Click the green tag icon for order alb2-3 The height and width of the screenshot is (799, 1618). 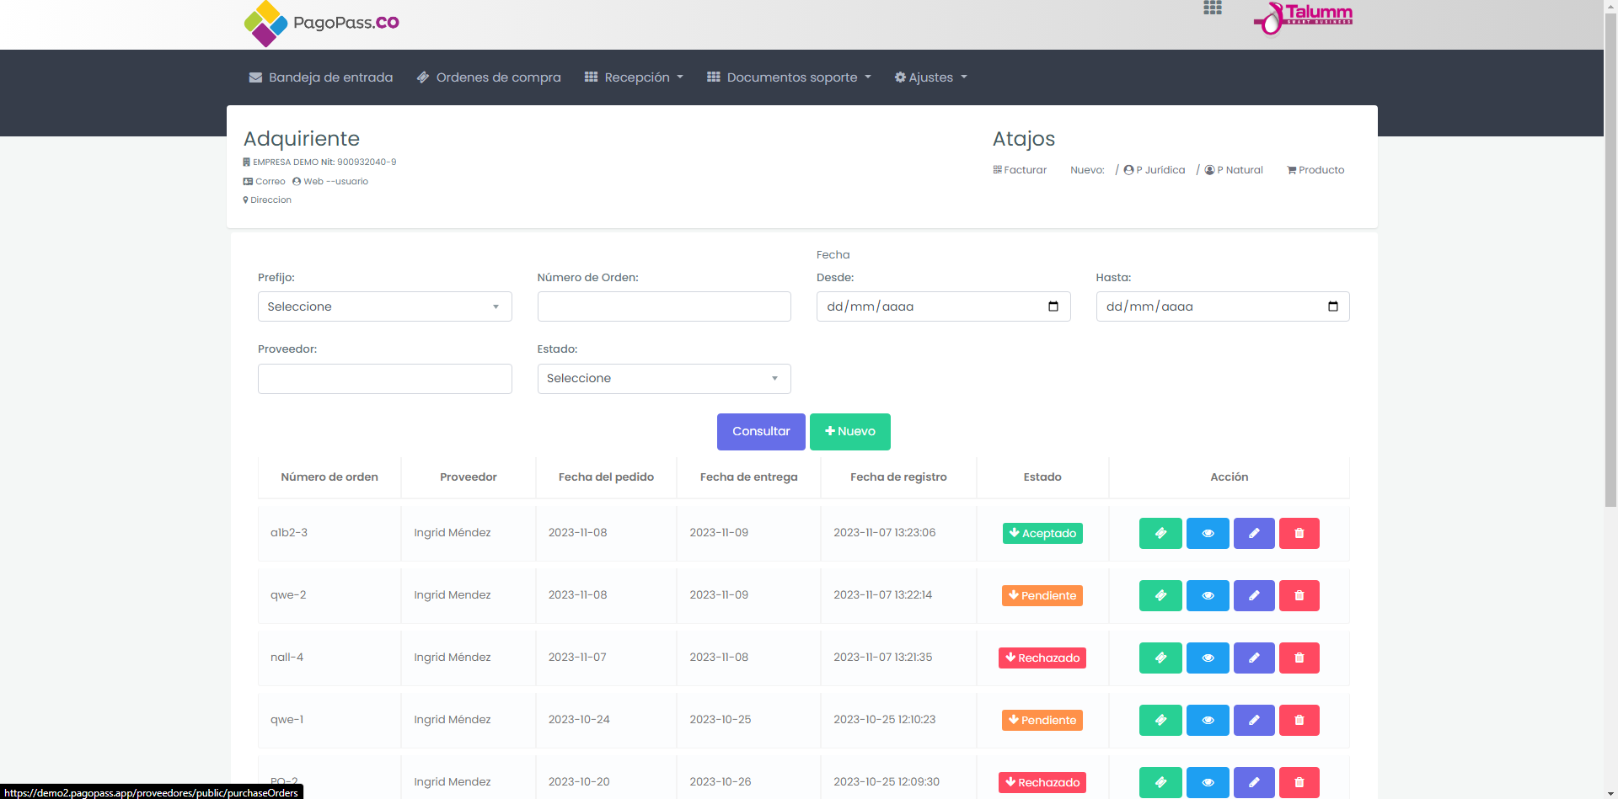pos(1160,533)
